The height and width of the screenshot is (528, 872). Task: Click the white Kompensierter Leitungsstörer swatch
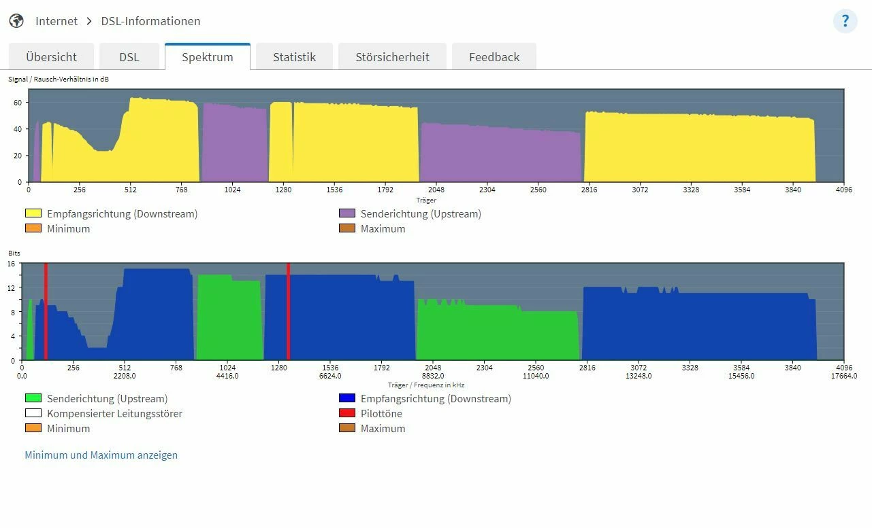[33, 413]
